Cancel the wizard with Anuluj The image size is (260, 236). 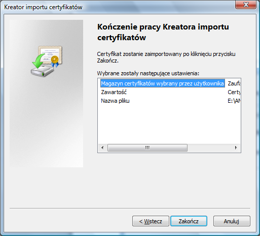tap(232, 221)
